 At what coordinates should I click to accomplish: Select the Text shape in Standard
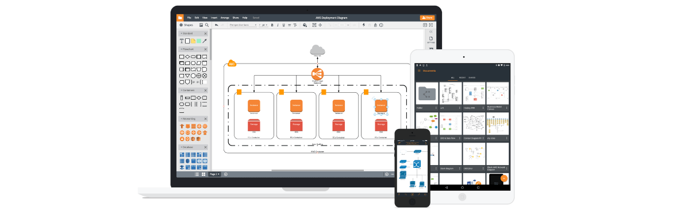point(182,41)
